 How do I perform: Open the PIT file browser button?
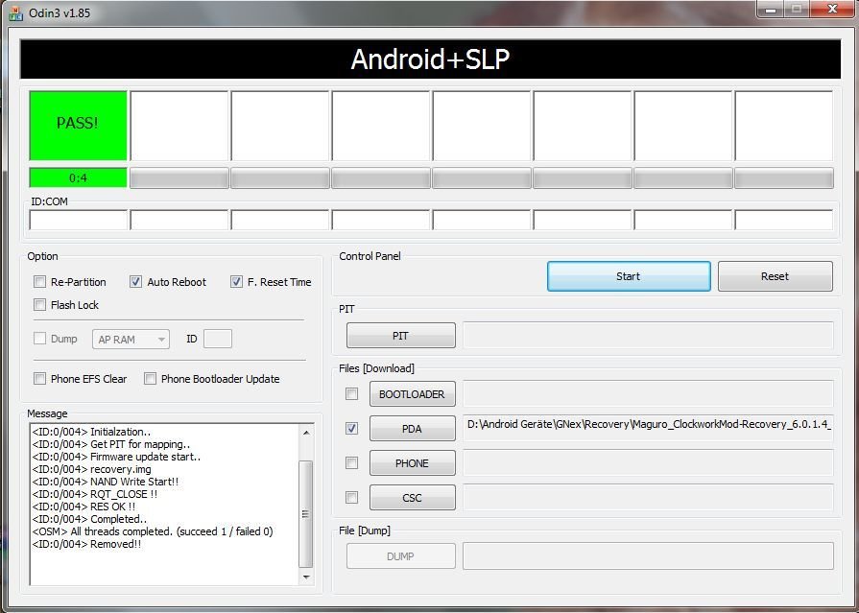401,335
